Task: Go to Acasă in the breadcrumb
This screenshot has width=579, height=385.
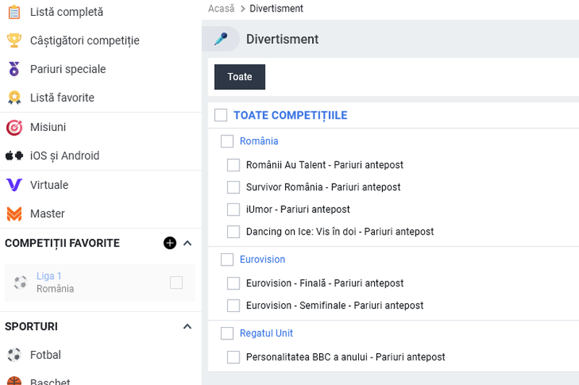Action: 221,9
